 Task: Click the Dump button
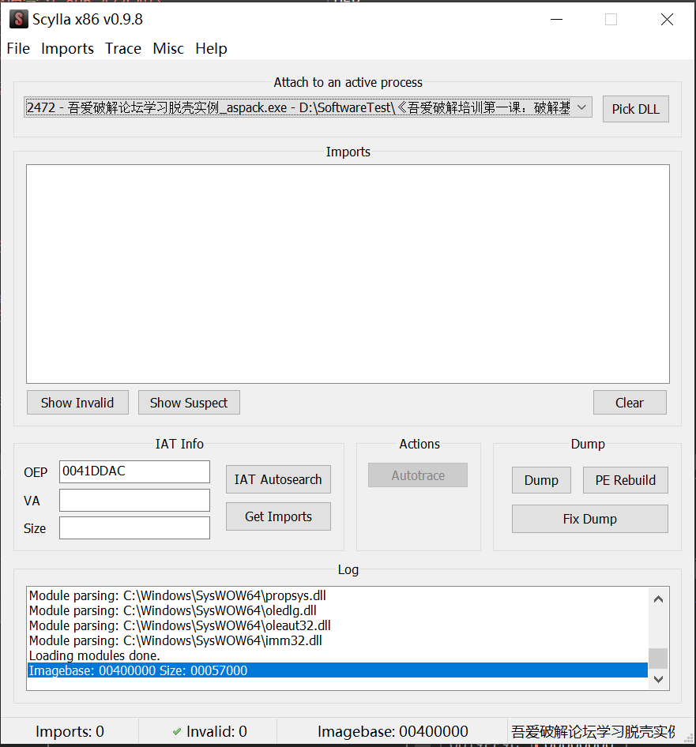click(x=541, y=480)
